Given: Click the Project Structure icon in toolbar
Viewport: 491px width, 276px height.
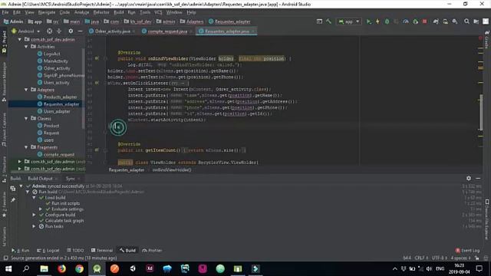Looking at the screenshot, I should coord(476,21).
